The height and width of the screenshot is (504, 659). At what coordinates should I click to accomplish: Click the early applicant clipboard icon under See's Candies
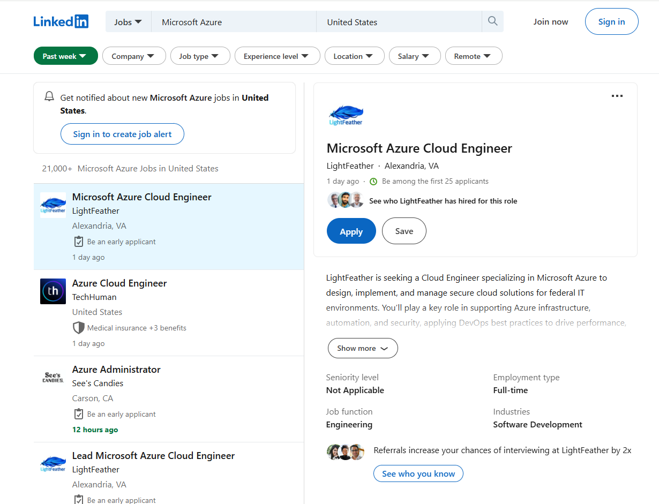[78, 414]
